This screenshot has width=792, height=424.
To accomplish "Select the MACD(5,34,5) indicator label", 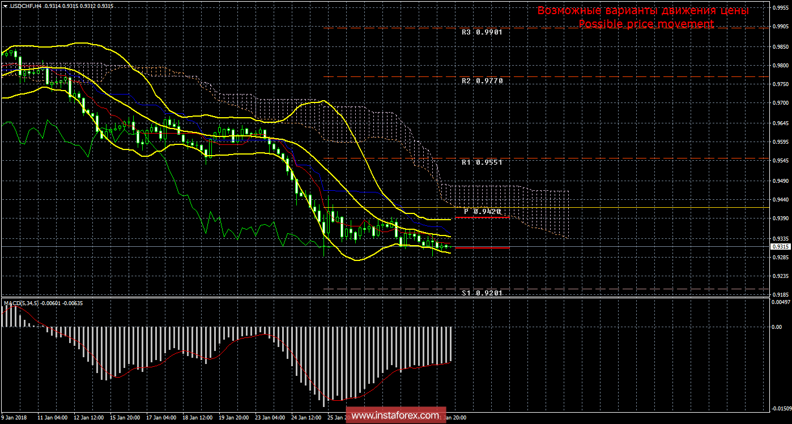I will click(22, 303).
